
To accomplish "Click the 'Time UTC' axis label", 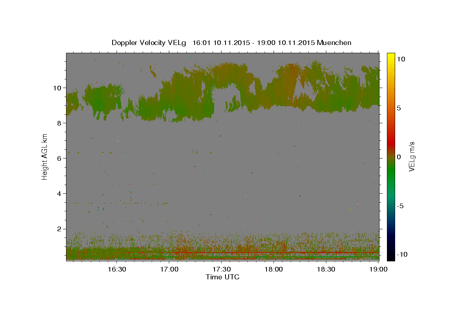I will click(222, 277).
